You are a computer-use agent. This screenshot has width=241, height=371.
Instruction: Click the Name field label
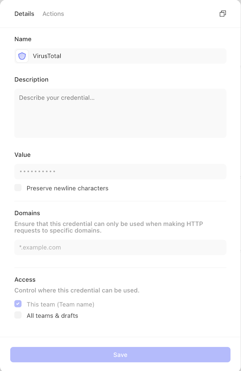click(x=23, y=39)
